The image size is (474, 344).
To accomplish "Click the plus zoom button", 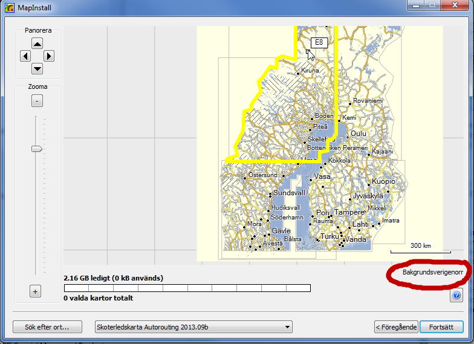I will (35, 291).
